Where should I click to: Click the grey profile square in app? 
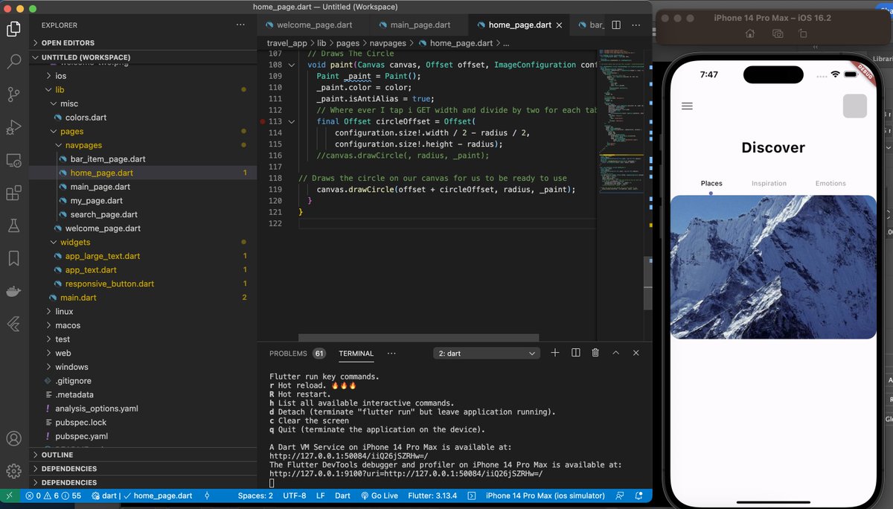[x=855, y=106]
